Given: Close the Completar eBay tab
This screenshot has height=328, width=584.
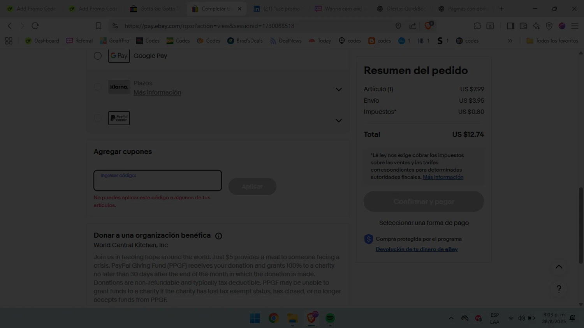Looking at the screenshot, I should pos(239,9).
